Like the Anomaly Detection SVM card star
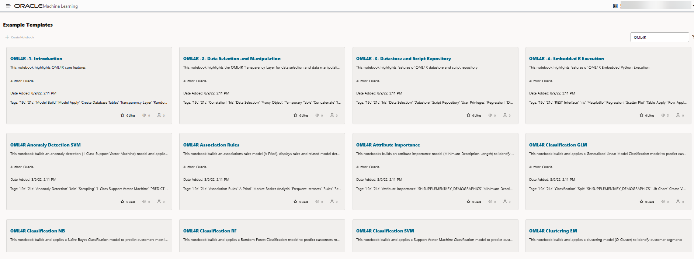 pyautogui.click(x=122, y=202)
